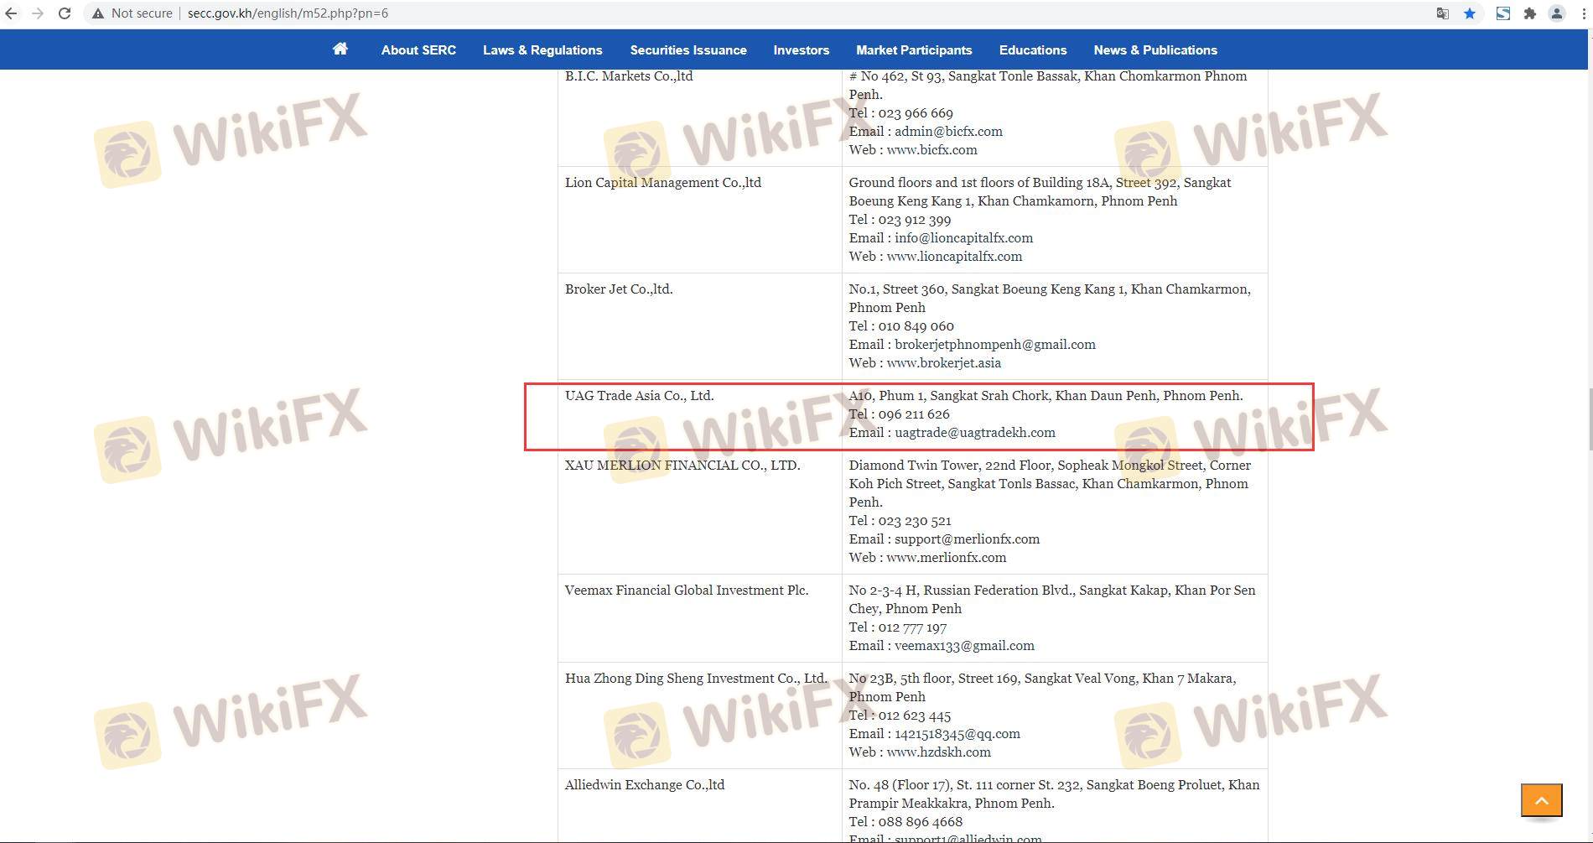Click the orange scroll-to-top button
Image resolution: width=1593 pixels, height=843 pixels.
click(x=1541, y=800)
